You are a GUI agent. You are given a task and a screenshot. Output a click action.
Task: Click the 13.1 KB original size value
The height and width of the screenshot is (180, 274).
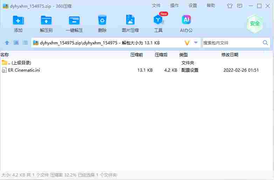tap(145, 70)
